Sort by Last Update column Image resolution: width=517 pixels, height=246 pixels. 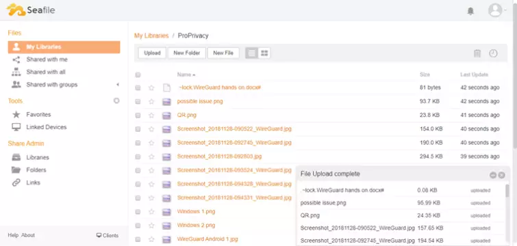(x=474, y=74)
